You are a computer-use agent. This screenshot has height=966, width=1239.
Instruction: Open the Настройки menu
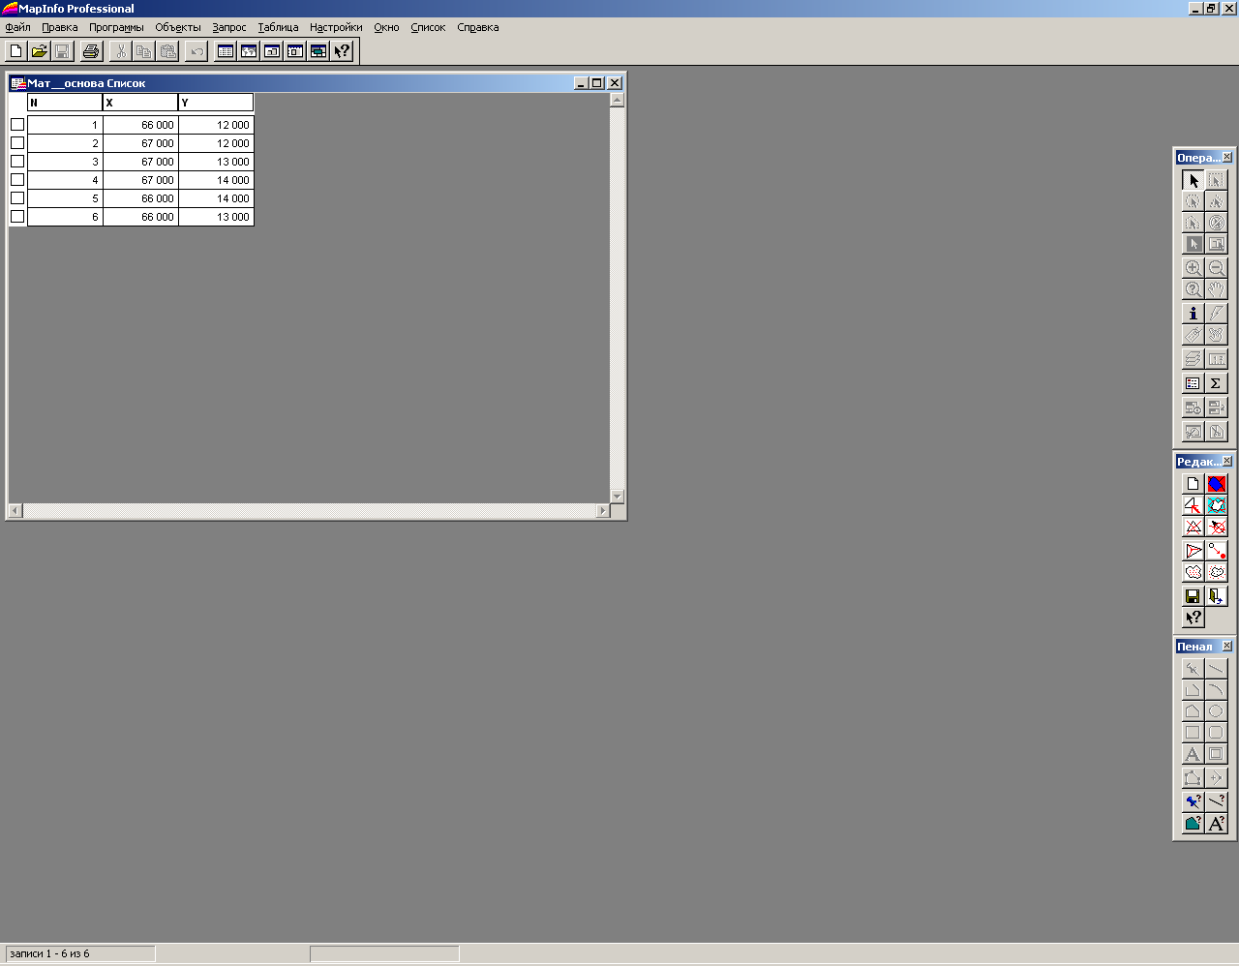pos(336,27)
